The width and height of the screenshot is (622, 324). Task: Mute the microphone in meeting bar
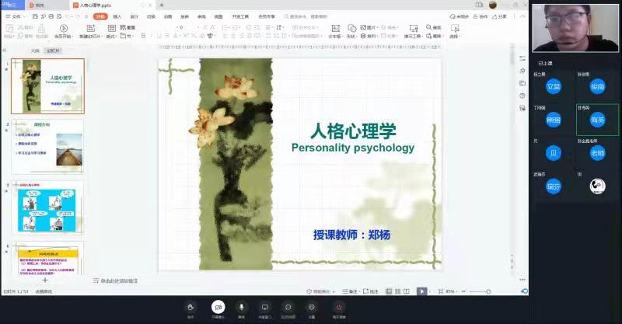(241, 307)
